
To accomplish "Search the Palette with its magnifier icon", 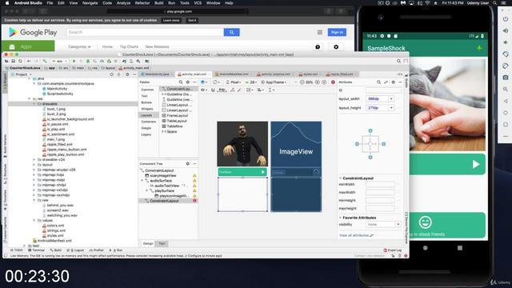I will [181, 82].
